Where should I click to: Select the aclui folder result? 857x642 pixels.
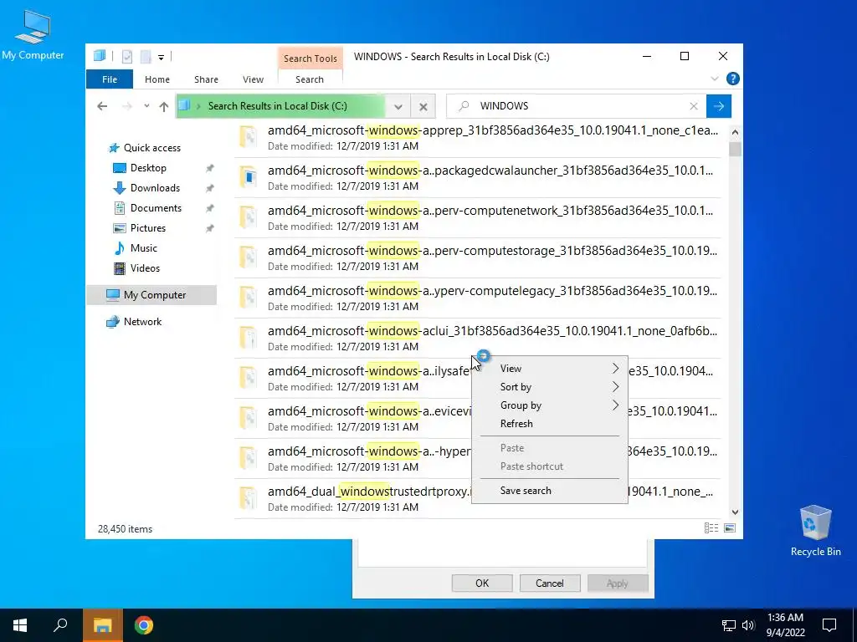477,338
